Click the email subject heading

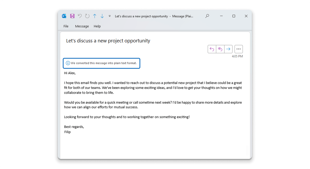pos(108,41)
